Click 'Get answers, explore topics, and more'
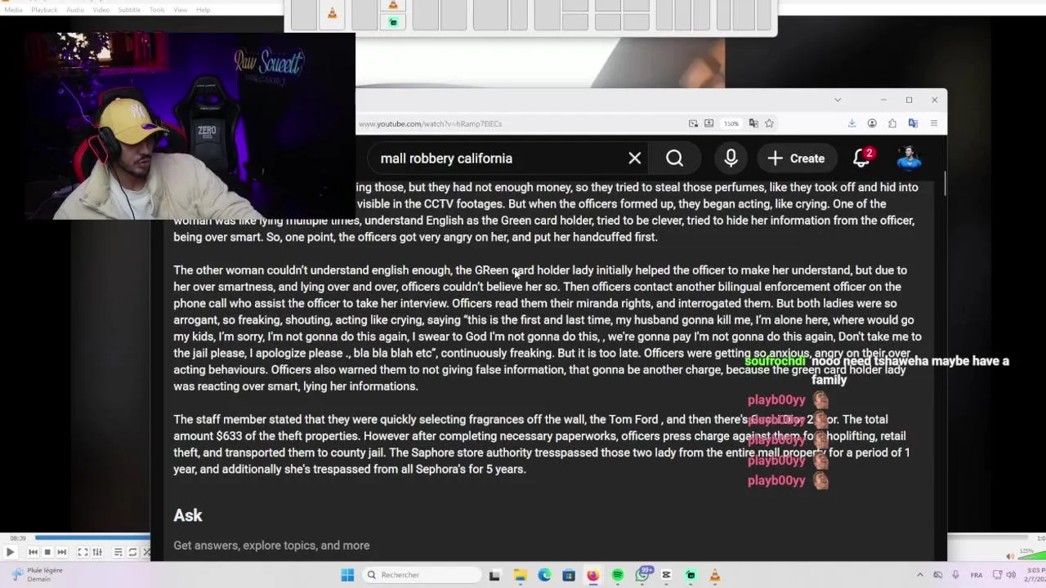Image resolution: width=1046 pixels, height=588 pixels. click(271, 546)
